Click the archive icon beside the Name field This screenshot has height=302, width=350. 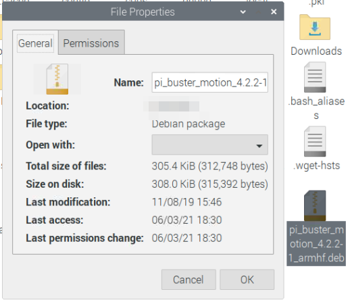(x=57, y=79)
